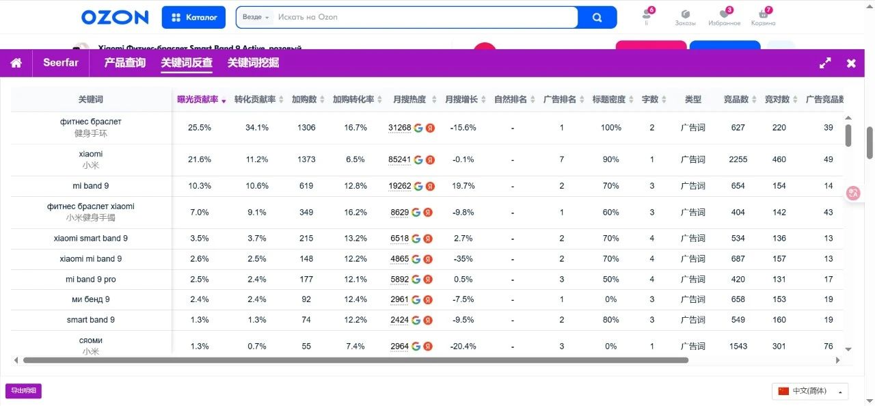Click Yandex icon in xiaomi smart band 9 row

click(x=428, y=239)
